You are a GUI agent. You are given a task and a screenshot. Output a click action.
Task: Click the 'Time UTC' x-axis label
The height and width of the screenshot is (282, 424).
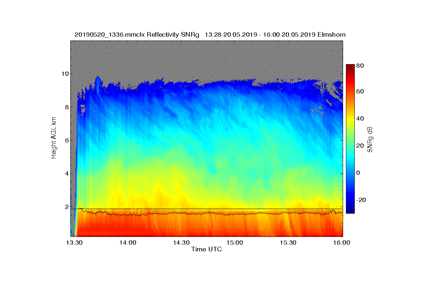pos(207,249)
